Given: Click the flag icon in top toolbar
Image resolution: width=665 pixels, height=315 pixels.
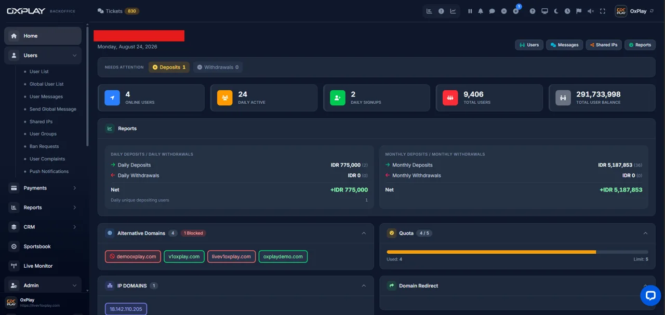Looking at the screenshot, I should (579, 11).
